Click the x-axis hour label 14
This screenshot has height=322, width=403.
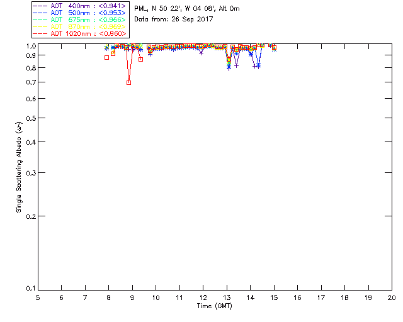point(251,297)
